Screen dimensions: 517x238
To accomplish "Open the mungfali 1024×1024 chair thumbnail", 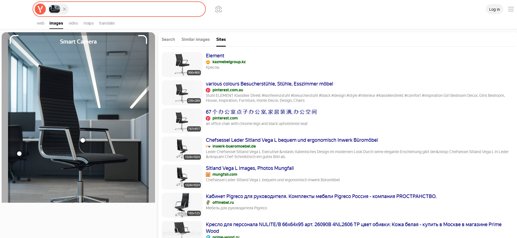I will [182, 177].
